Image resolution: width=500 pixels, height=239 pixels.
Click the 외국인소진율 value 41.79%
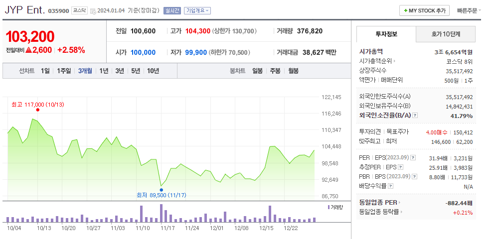click(462, 116)
